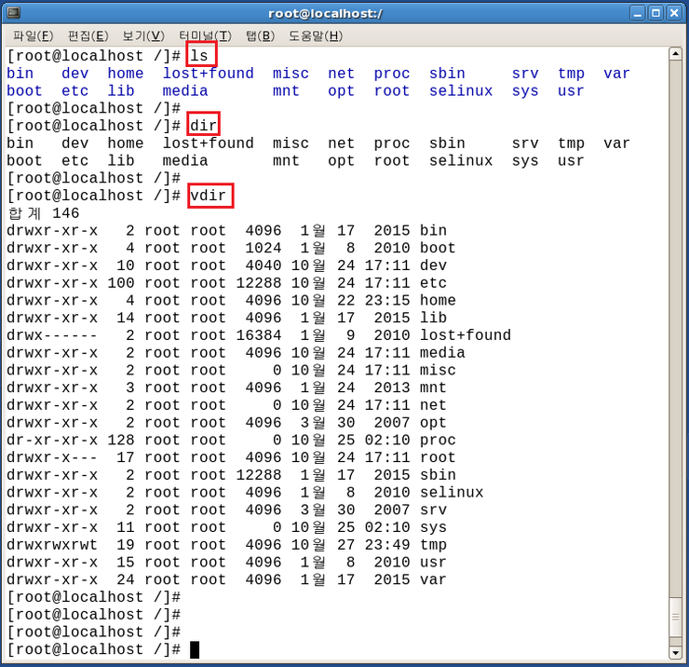The width and height of the screenshot is (689, 667).
Task: Click 'media' name in vdir listing
Action: coord(442,353)
